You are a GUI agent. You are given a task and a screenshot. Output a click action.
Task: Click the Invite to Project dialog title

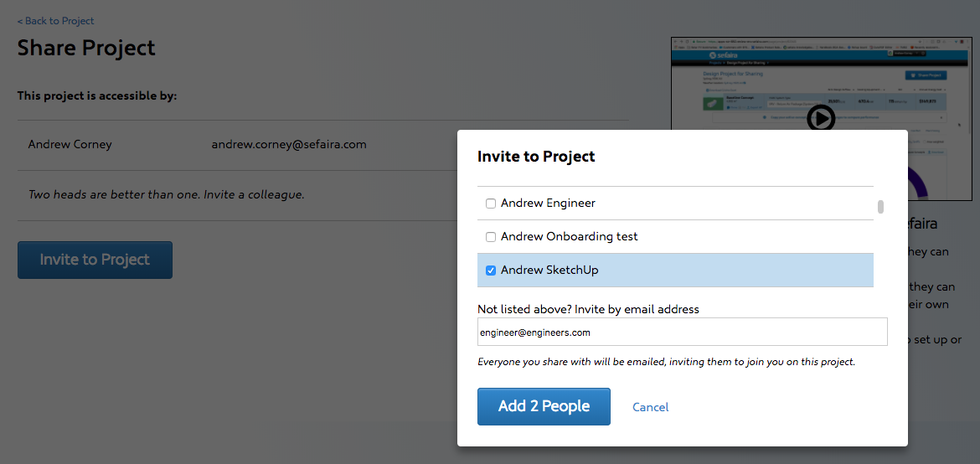[x=535, y=157]
